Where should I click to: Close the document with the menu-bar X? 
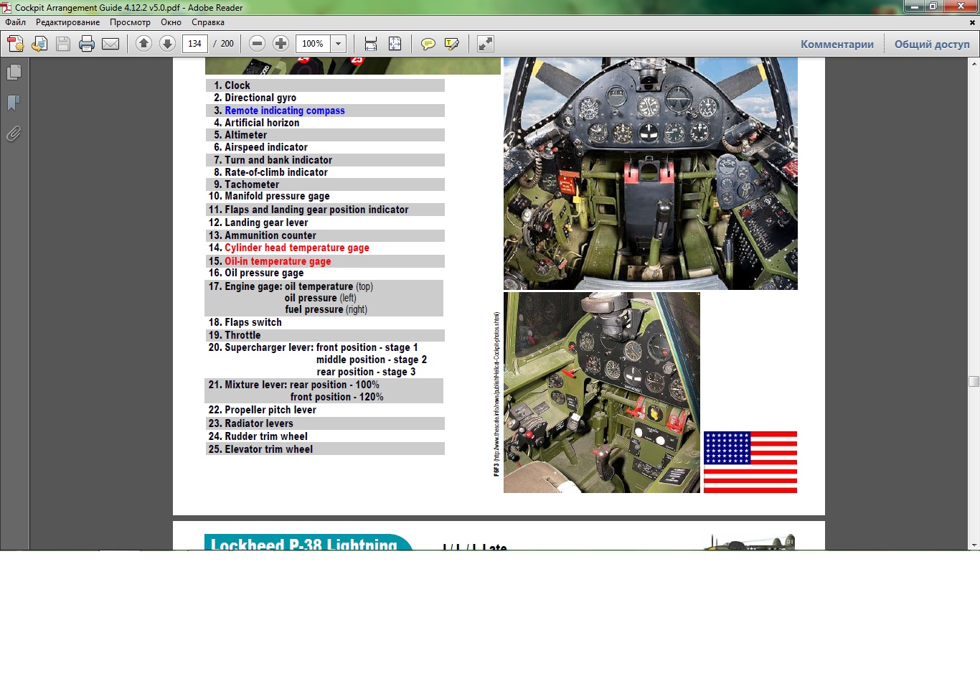[x=973, y=22]
